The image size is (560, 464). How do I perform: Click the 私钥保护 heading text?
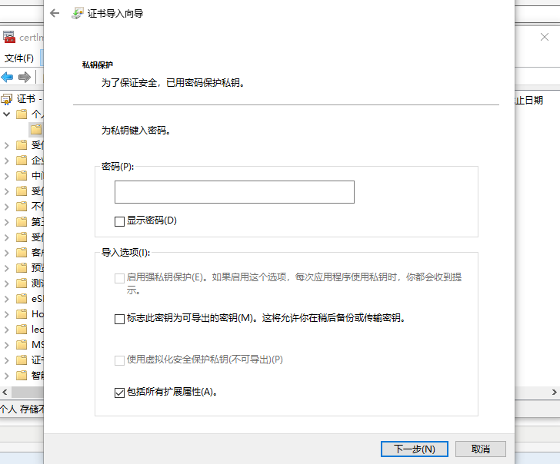[x=98, y=65]
